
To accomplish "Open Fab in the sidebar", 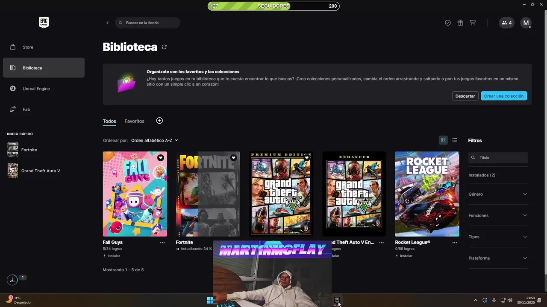I will coord(44,110).
